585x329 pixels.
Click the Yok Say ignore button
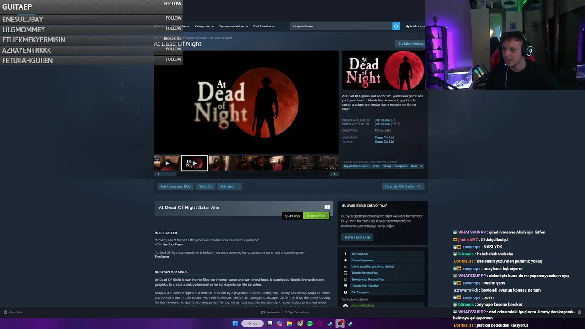click(x=226, y=186)
